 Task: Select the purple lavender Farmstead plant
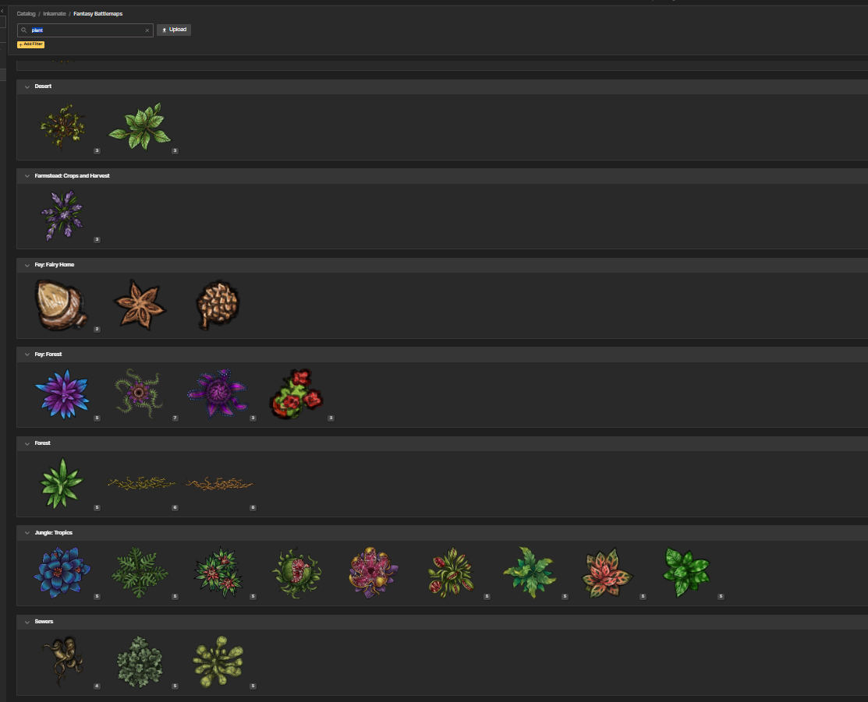coord(62,216)
